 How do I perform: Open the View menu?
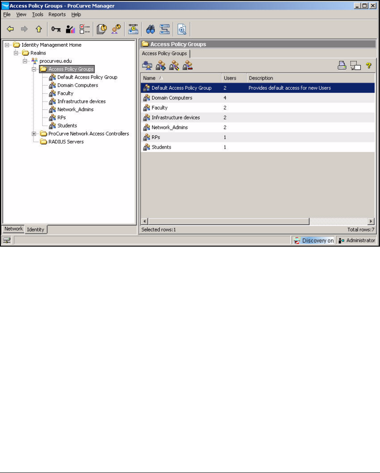pyautogui.click(x=21, y=15)
